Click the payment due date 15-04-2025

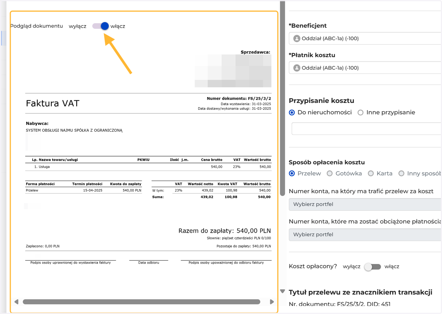click(92, 190)
